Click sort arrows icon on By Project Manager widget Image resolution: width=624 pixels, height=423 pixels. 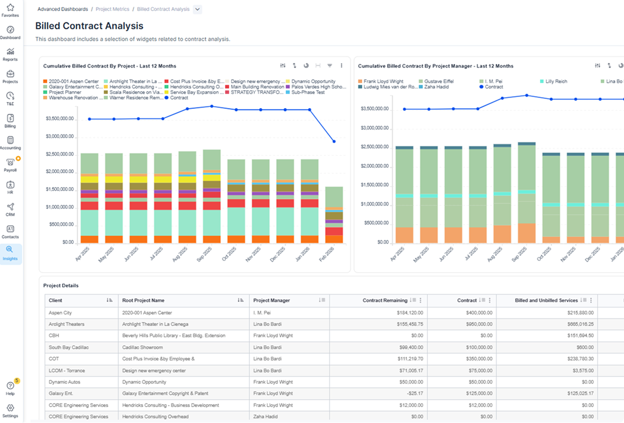pos(609,66)
